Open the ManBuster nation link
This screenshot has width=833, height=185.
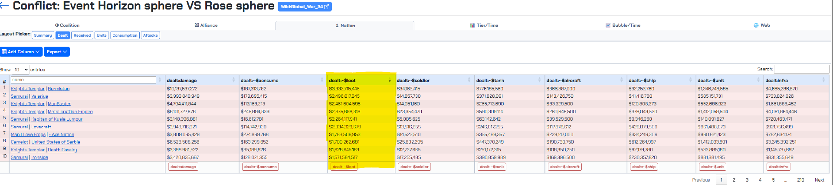(59, 104)
